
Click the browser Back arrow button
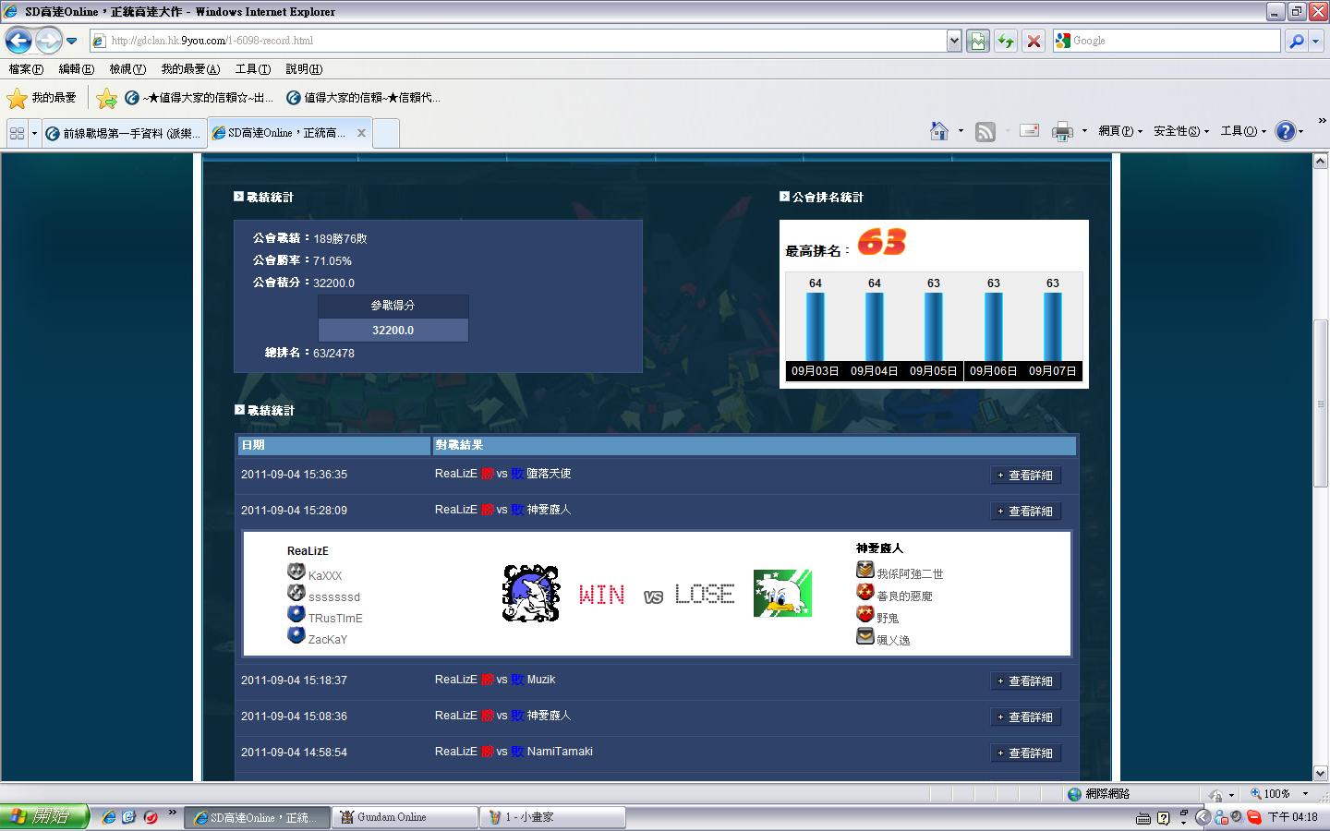click(18, 41)
